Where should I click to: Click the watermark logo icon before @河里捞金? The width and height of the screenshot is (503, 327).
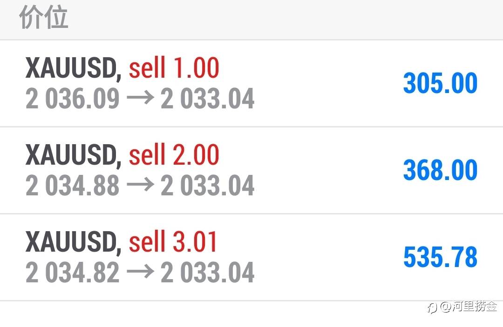[432, 308]
